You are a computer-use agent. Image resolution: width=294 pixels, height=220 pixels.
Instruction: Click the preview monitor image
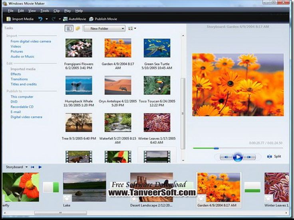point(238,85)
